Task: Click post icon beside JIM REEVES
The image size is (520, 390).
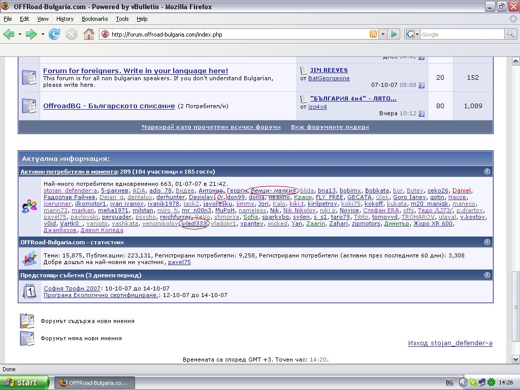Action: click(x=304, y=70)
